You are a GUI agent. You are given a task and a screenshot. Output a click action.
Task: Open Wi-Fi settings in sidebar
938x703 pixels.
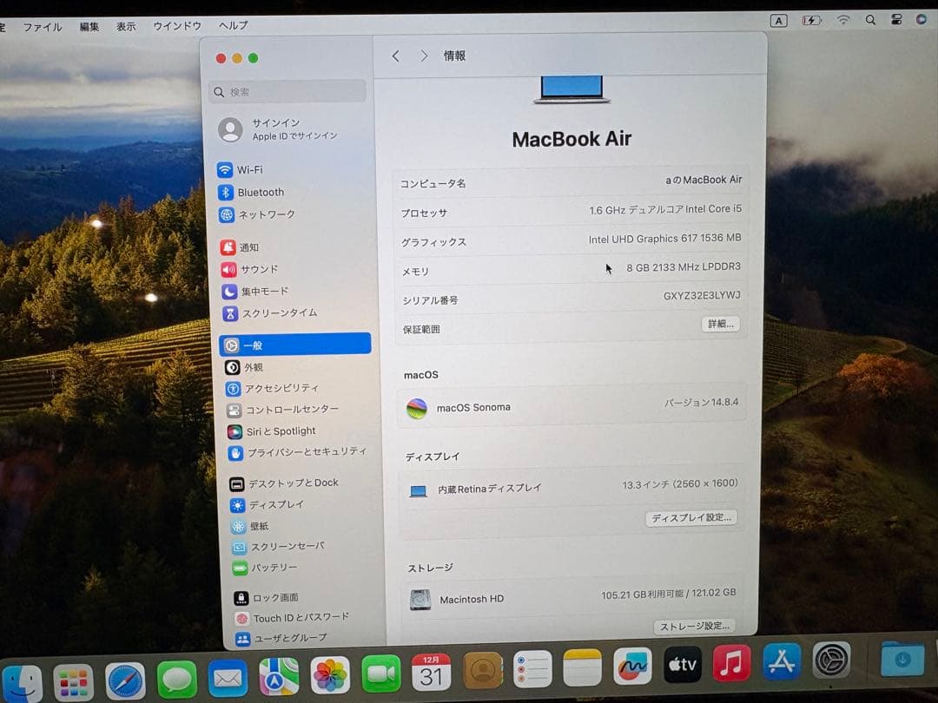coord(241,170)
